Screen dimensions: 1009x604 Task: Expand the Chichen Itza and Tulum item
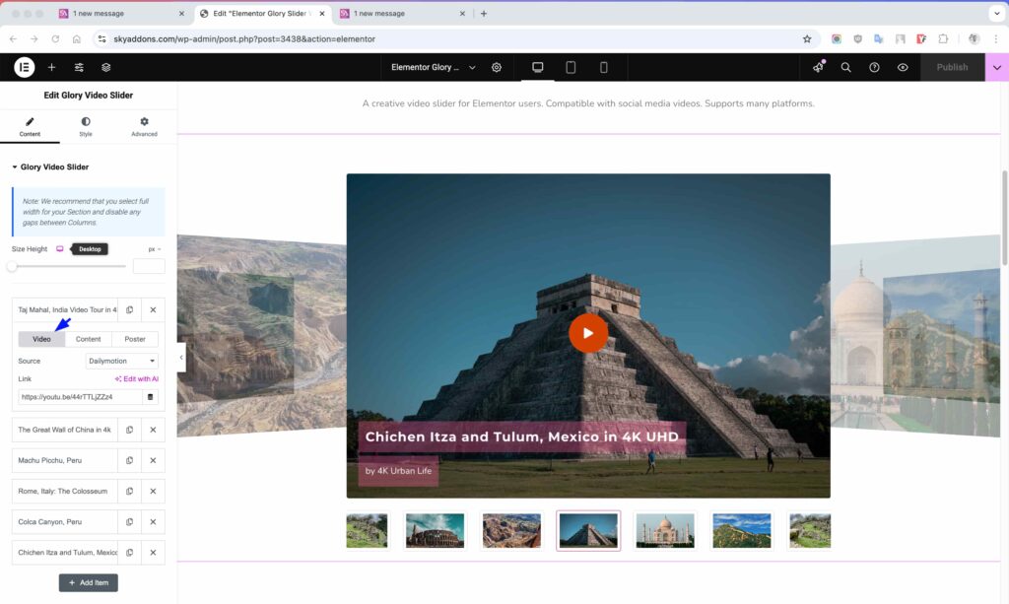65,553
